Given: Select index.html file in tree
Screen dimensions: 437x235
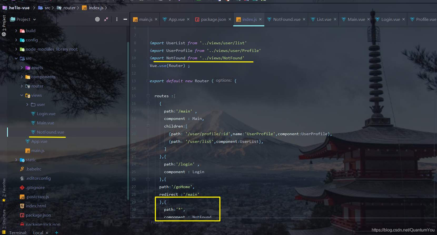Looking at the screenshot, I should (x=36, y=206).
